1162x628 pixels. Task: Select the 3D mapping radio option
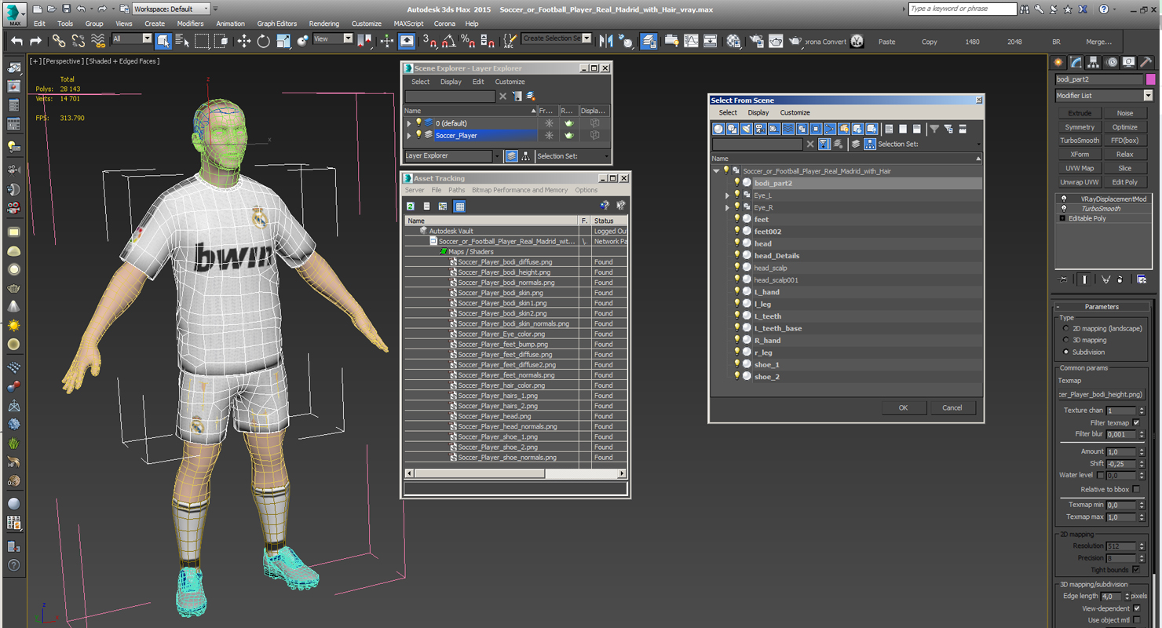(x=1065, y=341)
